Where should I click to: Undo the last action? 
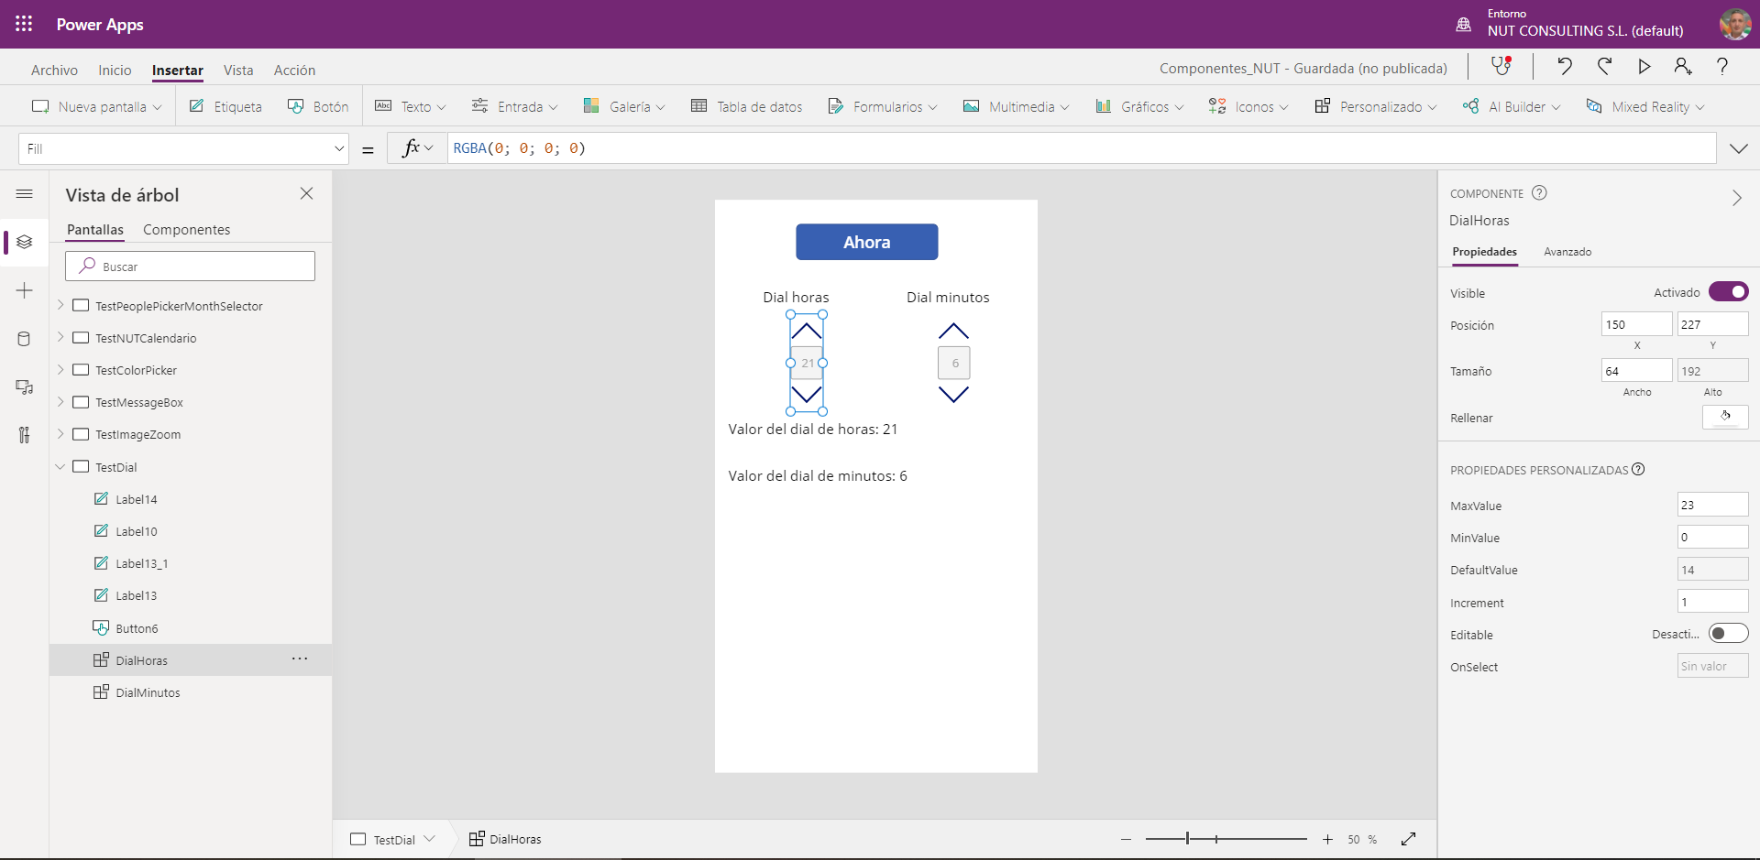click(1565, 66)
